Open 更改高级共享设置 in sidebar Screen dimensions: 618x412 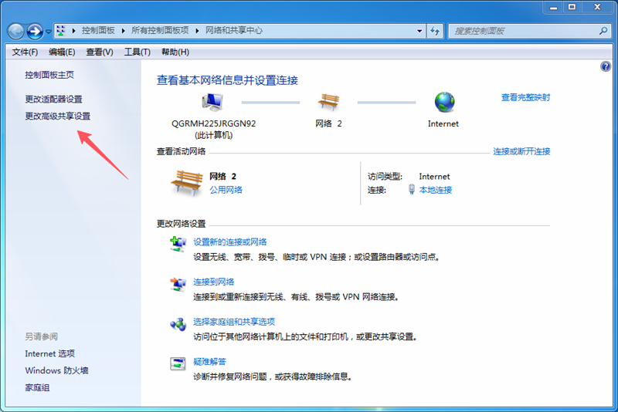coord(57,117)
